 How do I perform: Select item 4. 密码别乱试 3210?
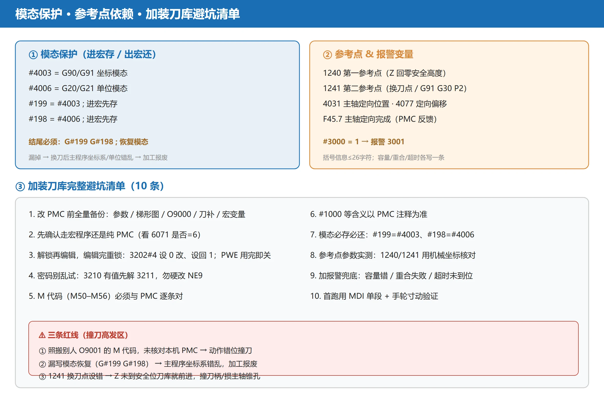click(115, 276)
